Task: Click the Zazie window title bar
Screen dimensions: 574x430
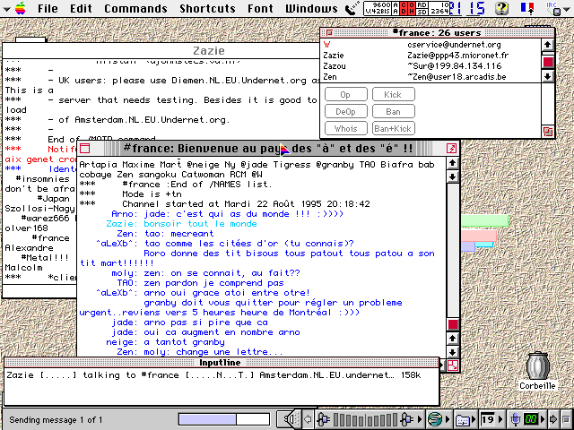Action: [x=161, y=50]
